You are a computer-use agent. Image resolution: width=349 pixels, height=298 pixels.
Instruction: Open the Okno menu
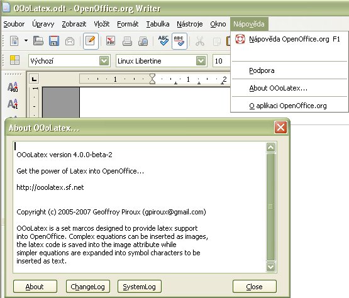pos(218,24)
